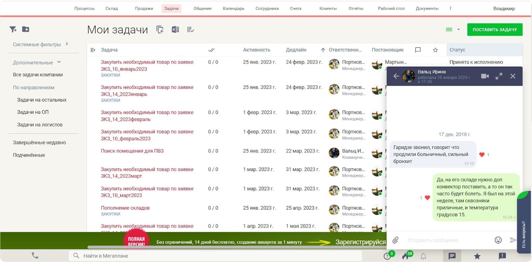Click the add filter funnel icon
Viewport: 532px width, 262px height.
coord(13,29)
